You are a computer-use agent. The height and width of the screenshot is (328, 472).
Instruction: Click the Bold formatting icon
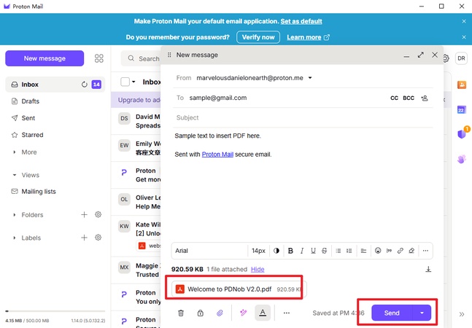(290, 251)
